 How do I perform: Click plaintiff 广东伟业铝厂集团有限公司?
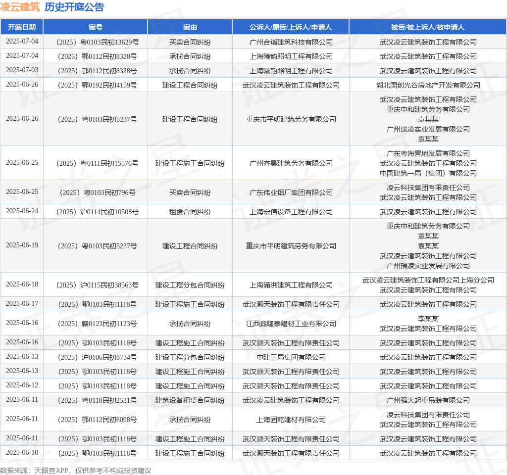point(291,192)
